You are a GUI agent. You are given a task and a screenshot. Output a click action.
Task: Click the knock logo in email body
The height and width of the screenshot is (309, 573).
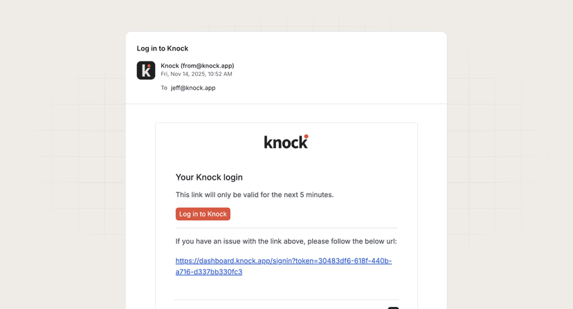(286, 142)
